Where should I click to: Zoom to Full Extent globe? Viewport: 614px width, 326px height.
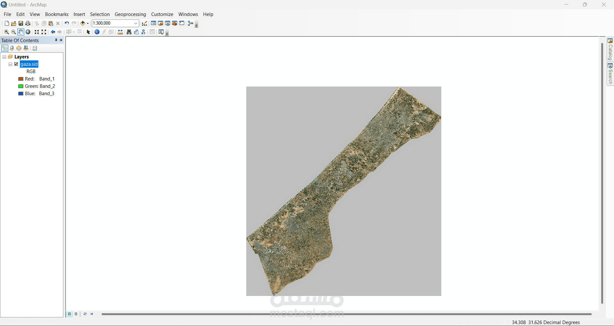(x=28, y=32)
